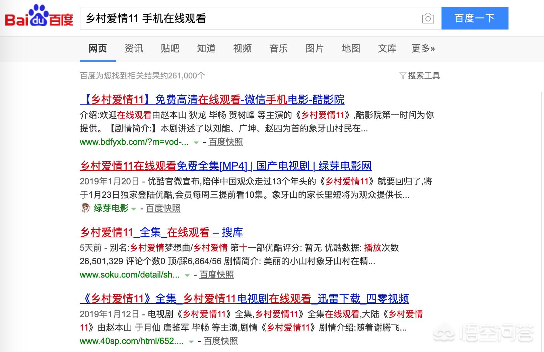The width and height of the screenshot is (544, 352).
Task: Click the 绿芽电影 site avatar icon
Action: [x=85, y=208]
